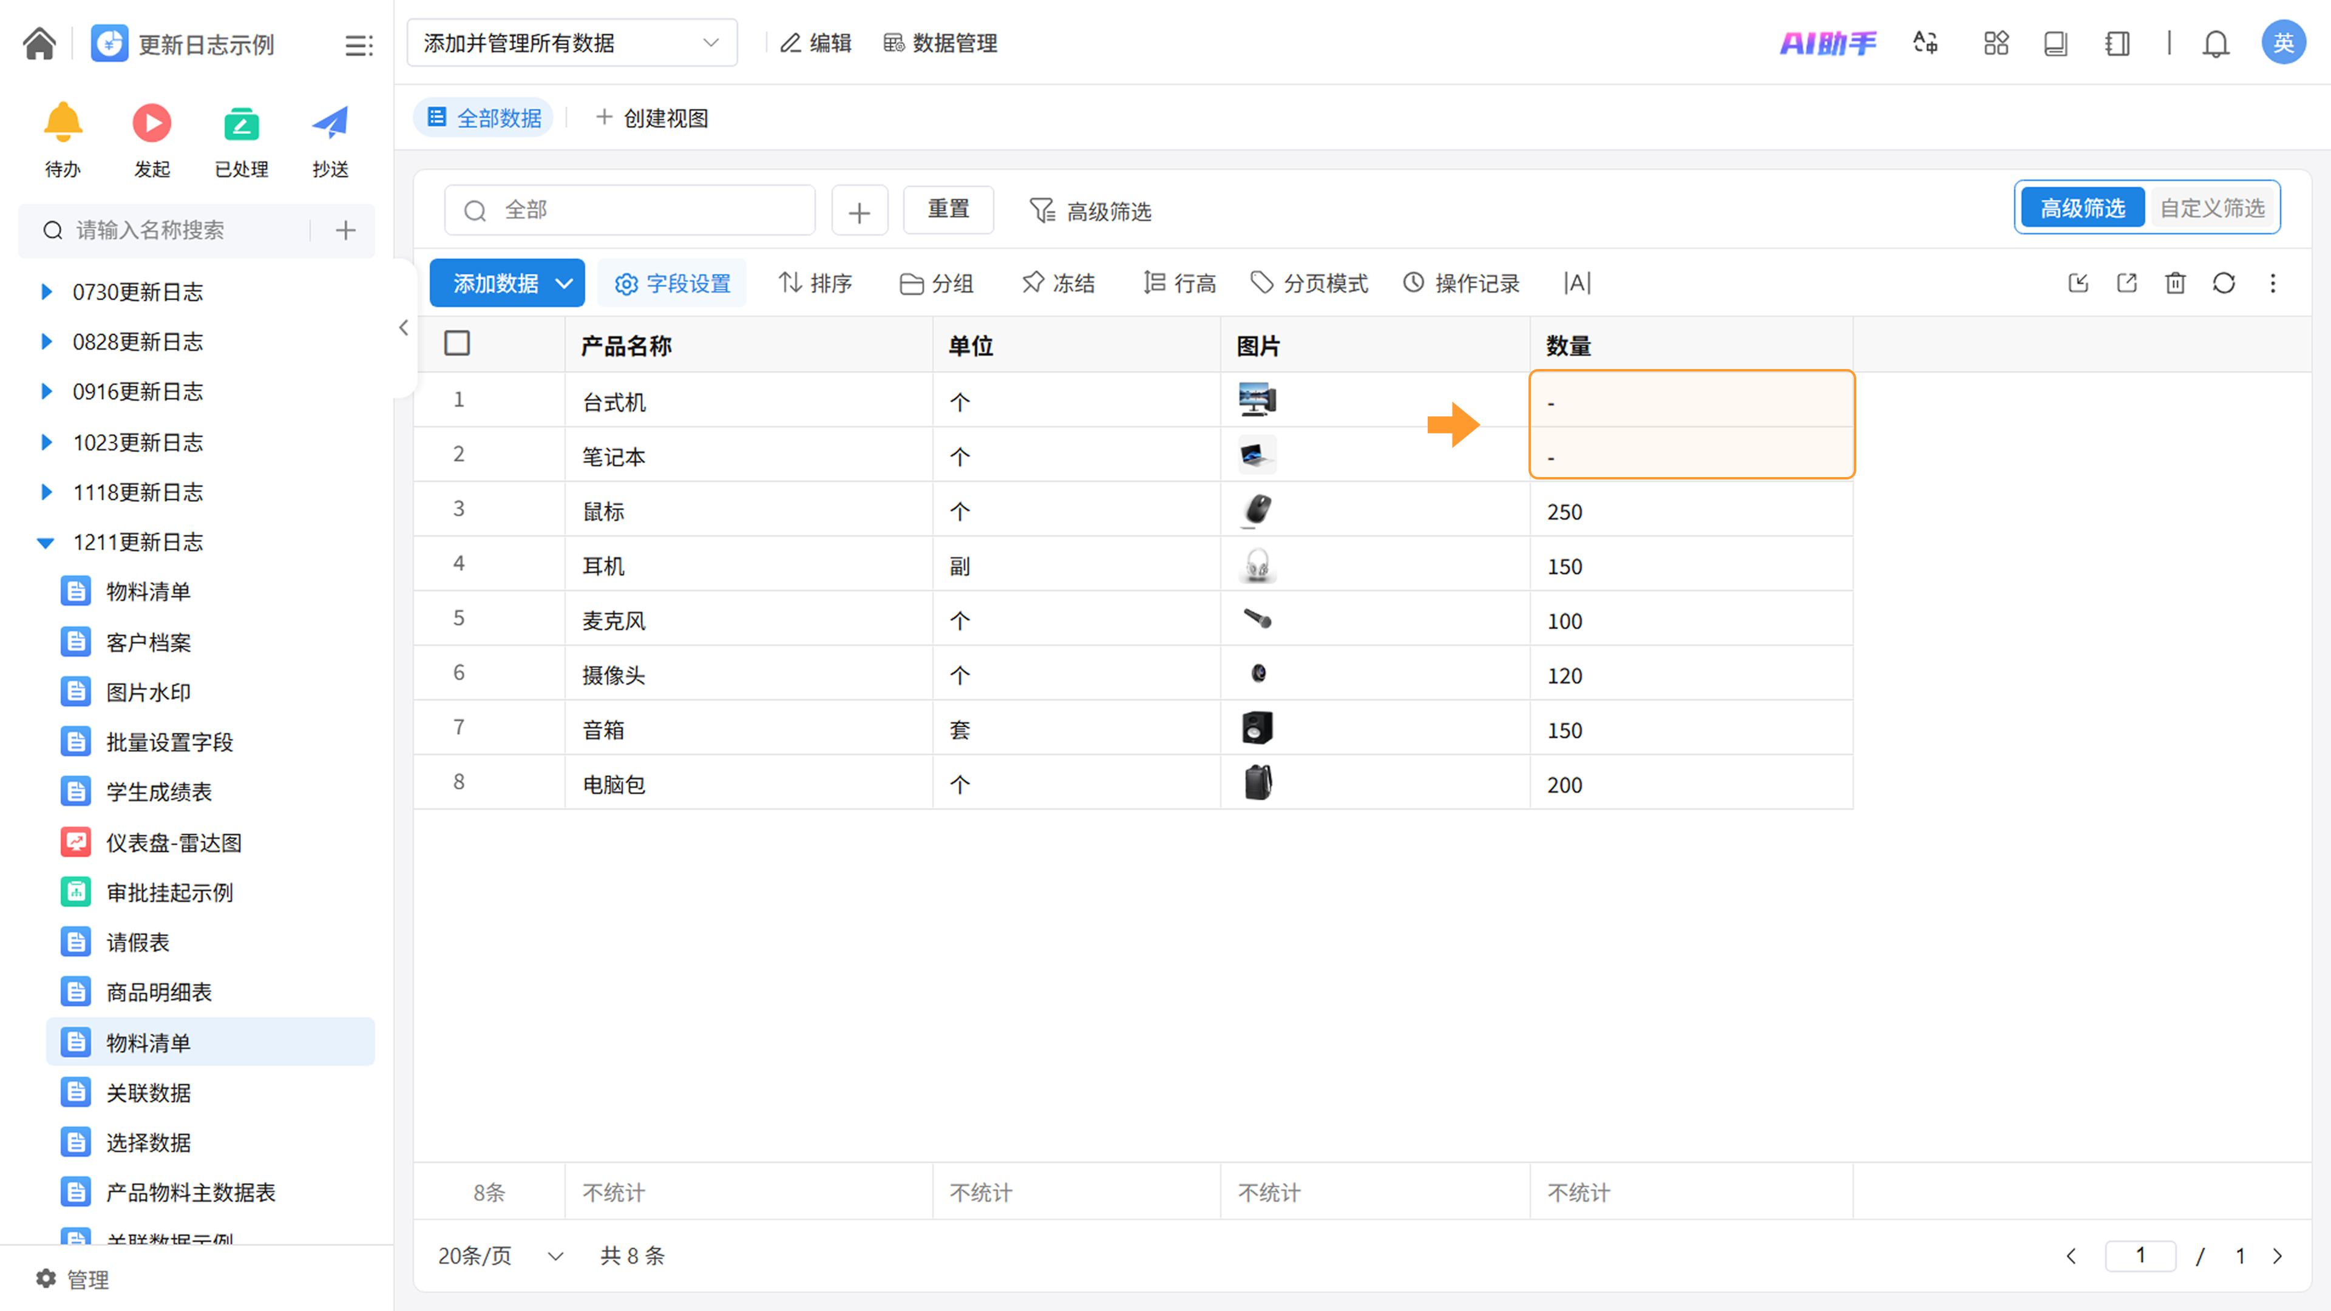Open the 抄送 paper plane icon
This screenshot has height=1311, width=2331.
pyautogui.click(x=330, y=123)
